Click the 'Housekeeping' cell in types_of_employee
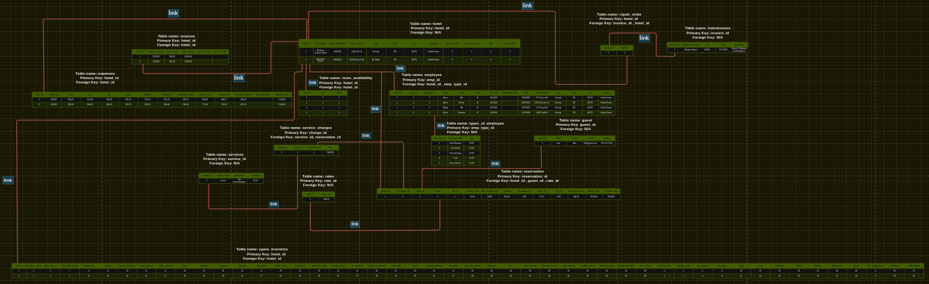Screen dimensions: 929x284 (x=455, y=153)
